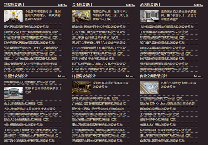The image size is (208, 145).
Task: Click the 商业空间软装设计 section heading
Action: 154,76
